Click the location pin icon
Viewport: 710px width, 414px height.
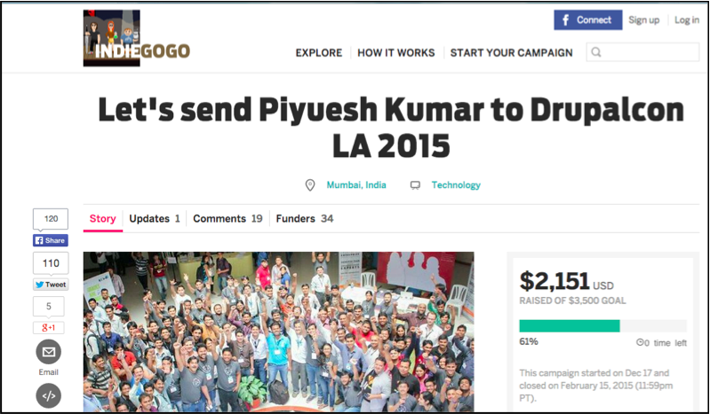(x=310, y=185)
